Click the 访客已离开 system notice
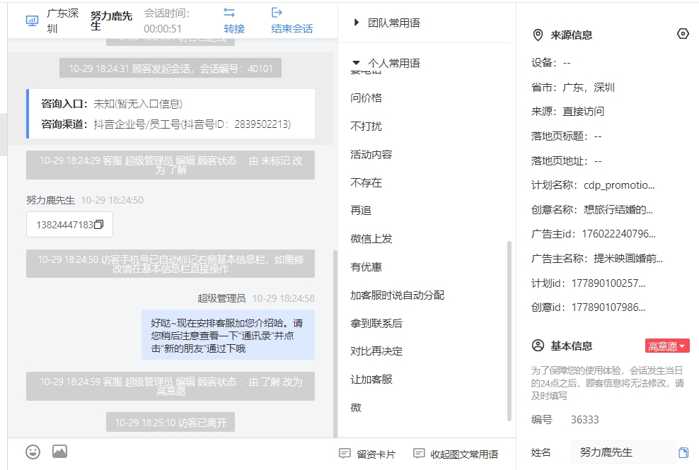The image size is (699, 470). tap(171, 423)
